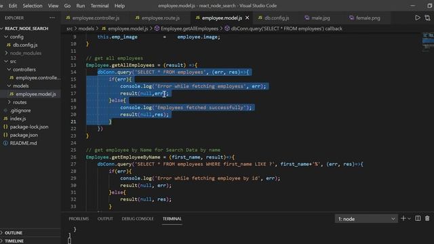
Task: Click the package-lock.json braces icon
Action: point(5,127)
